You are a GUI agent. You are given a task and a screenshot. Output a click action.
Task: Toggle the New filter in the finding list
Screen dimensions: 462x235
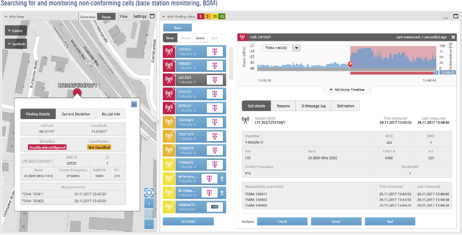pos(170,38)
